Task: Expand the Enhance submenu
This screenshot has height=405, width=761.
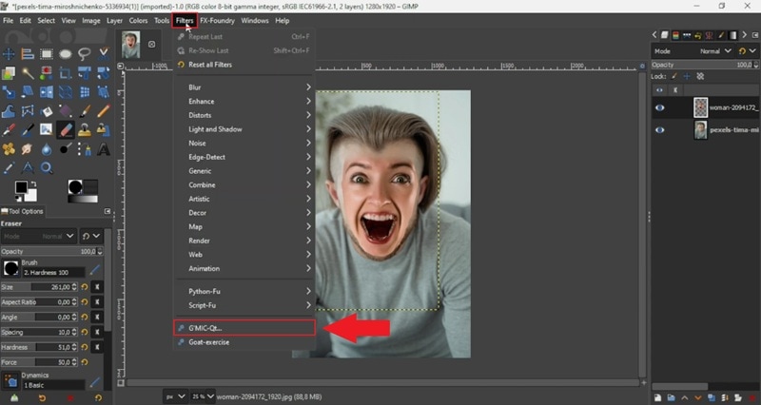Action: pyautogui.click(x=244, y=102)
